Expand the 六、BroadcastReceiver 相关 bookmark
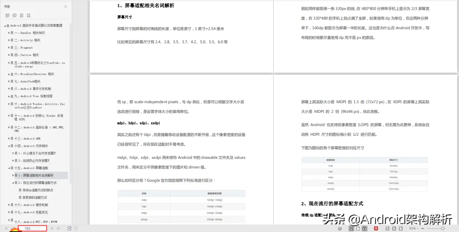459x232 pixels. (x=9, y=74)
